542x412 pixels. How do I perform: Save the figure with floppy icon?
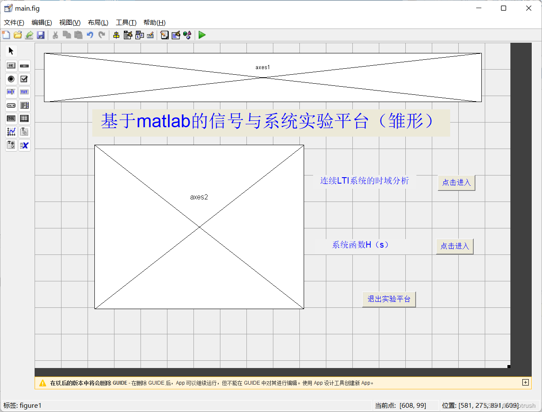41,35
